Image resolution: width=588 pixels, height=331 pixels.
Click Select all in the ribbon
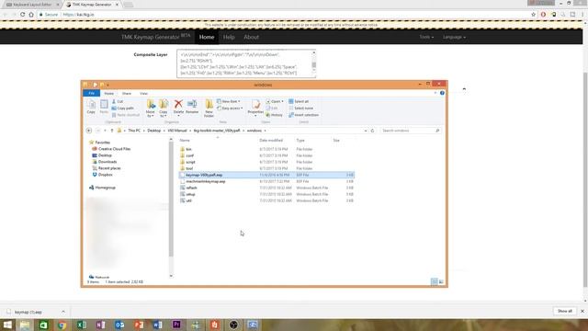[299, 101]
